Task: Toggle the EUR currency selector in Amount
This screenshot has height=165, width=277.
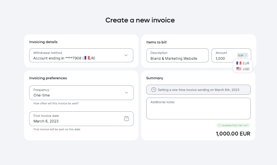Action: 242,55
